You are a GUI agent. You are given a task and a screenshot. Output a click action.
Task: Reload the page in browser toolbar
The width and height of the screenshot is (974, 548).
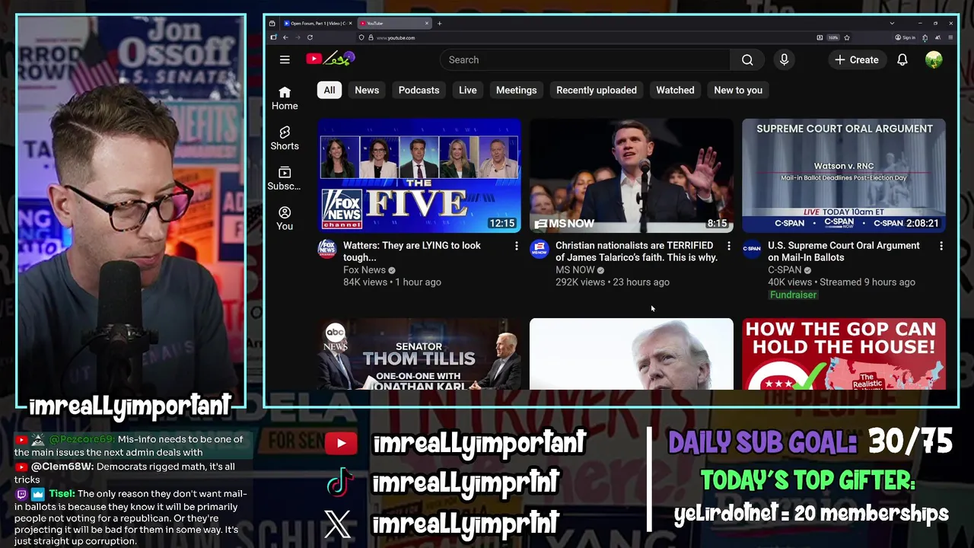(310, 37)
